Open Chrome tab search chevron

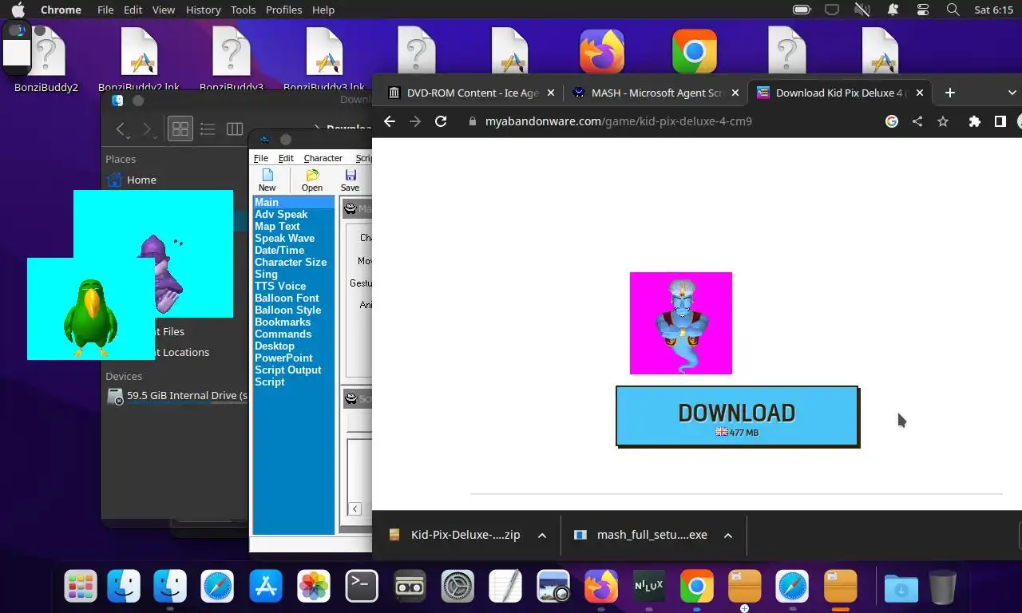click(x=1012, y=93)
